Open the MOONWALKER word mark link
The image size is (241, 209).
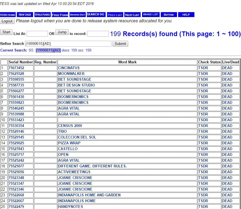[71, 74]
